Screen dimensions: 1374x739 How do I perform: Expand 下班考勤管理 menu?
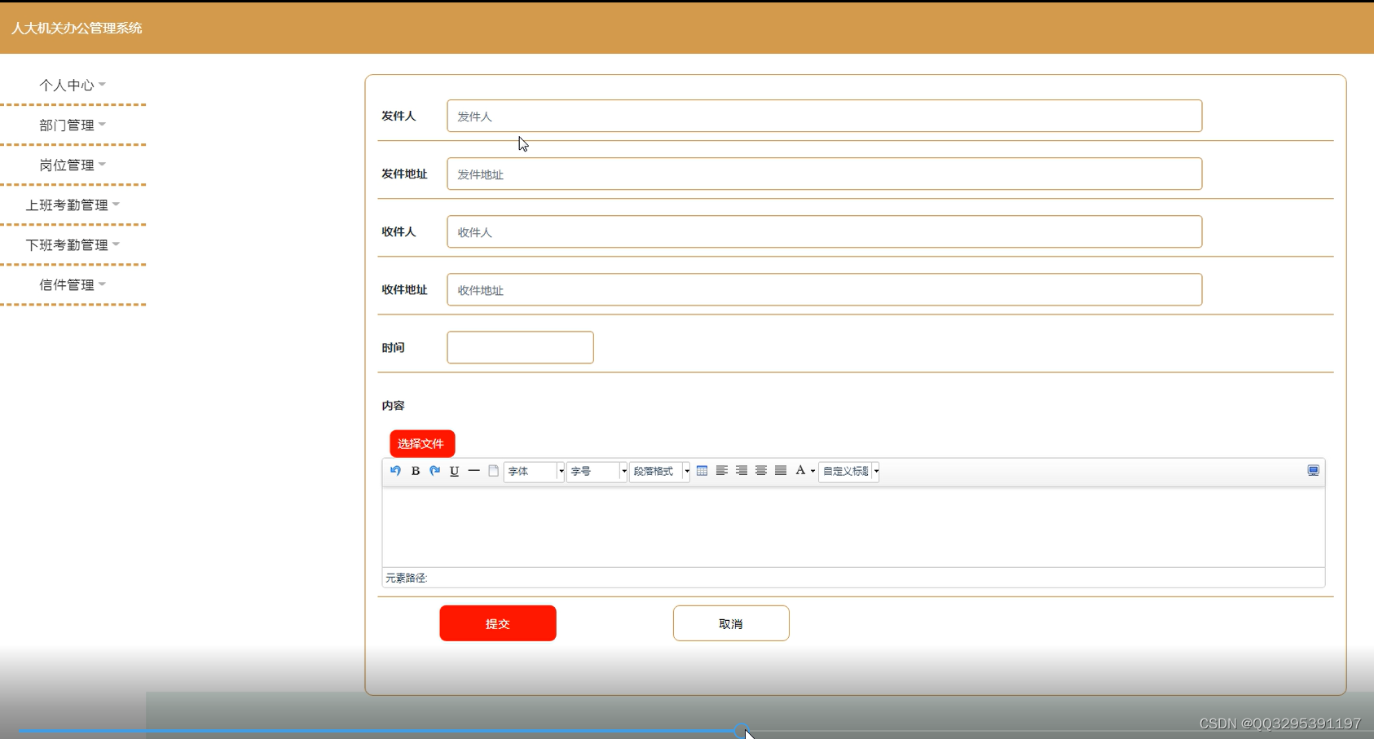coord(73,244)
